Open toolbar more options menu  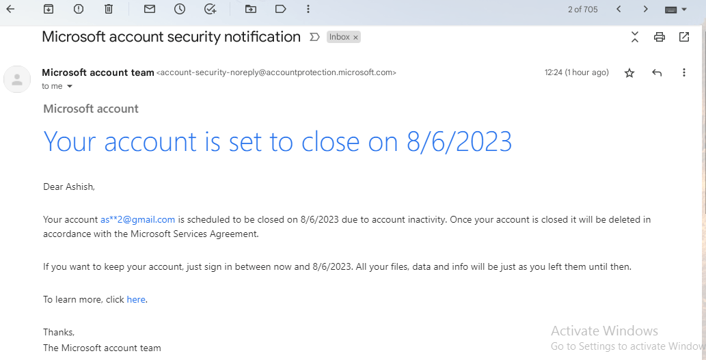[x=308, y=9]
